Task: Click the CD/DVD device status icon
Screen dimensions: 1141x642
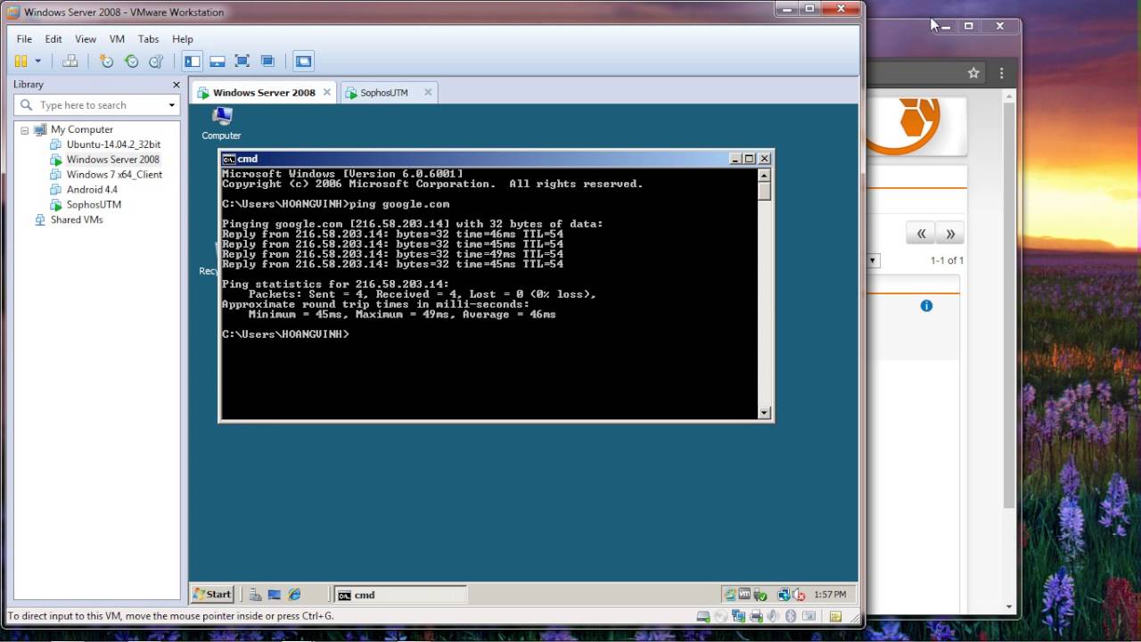Action: tap(720, 616)
